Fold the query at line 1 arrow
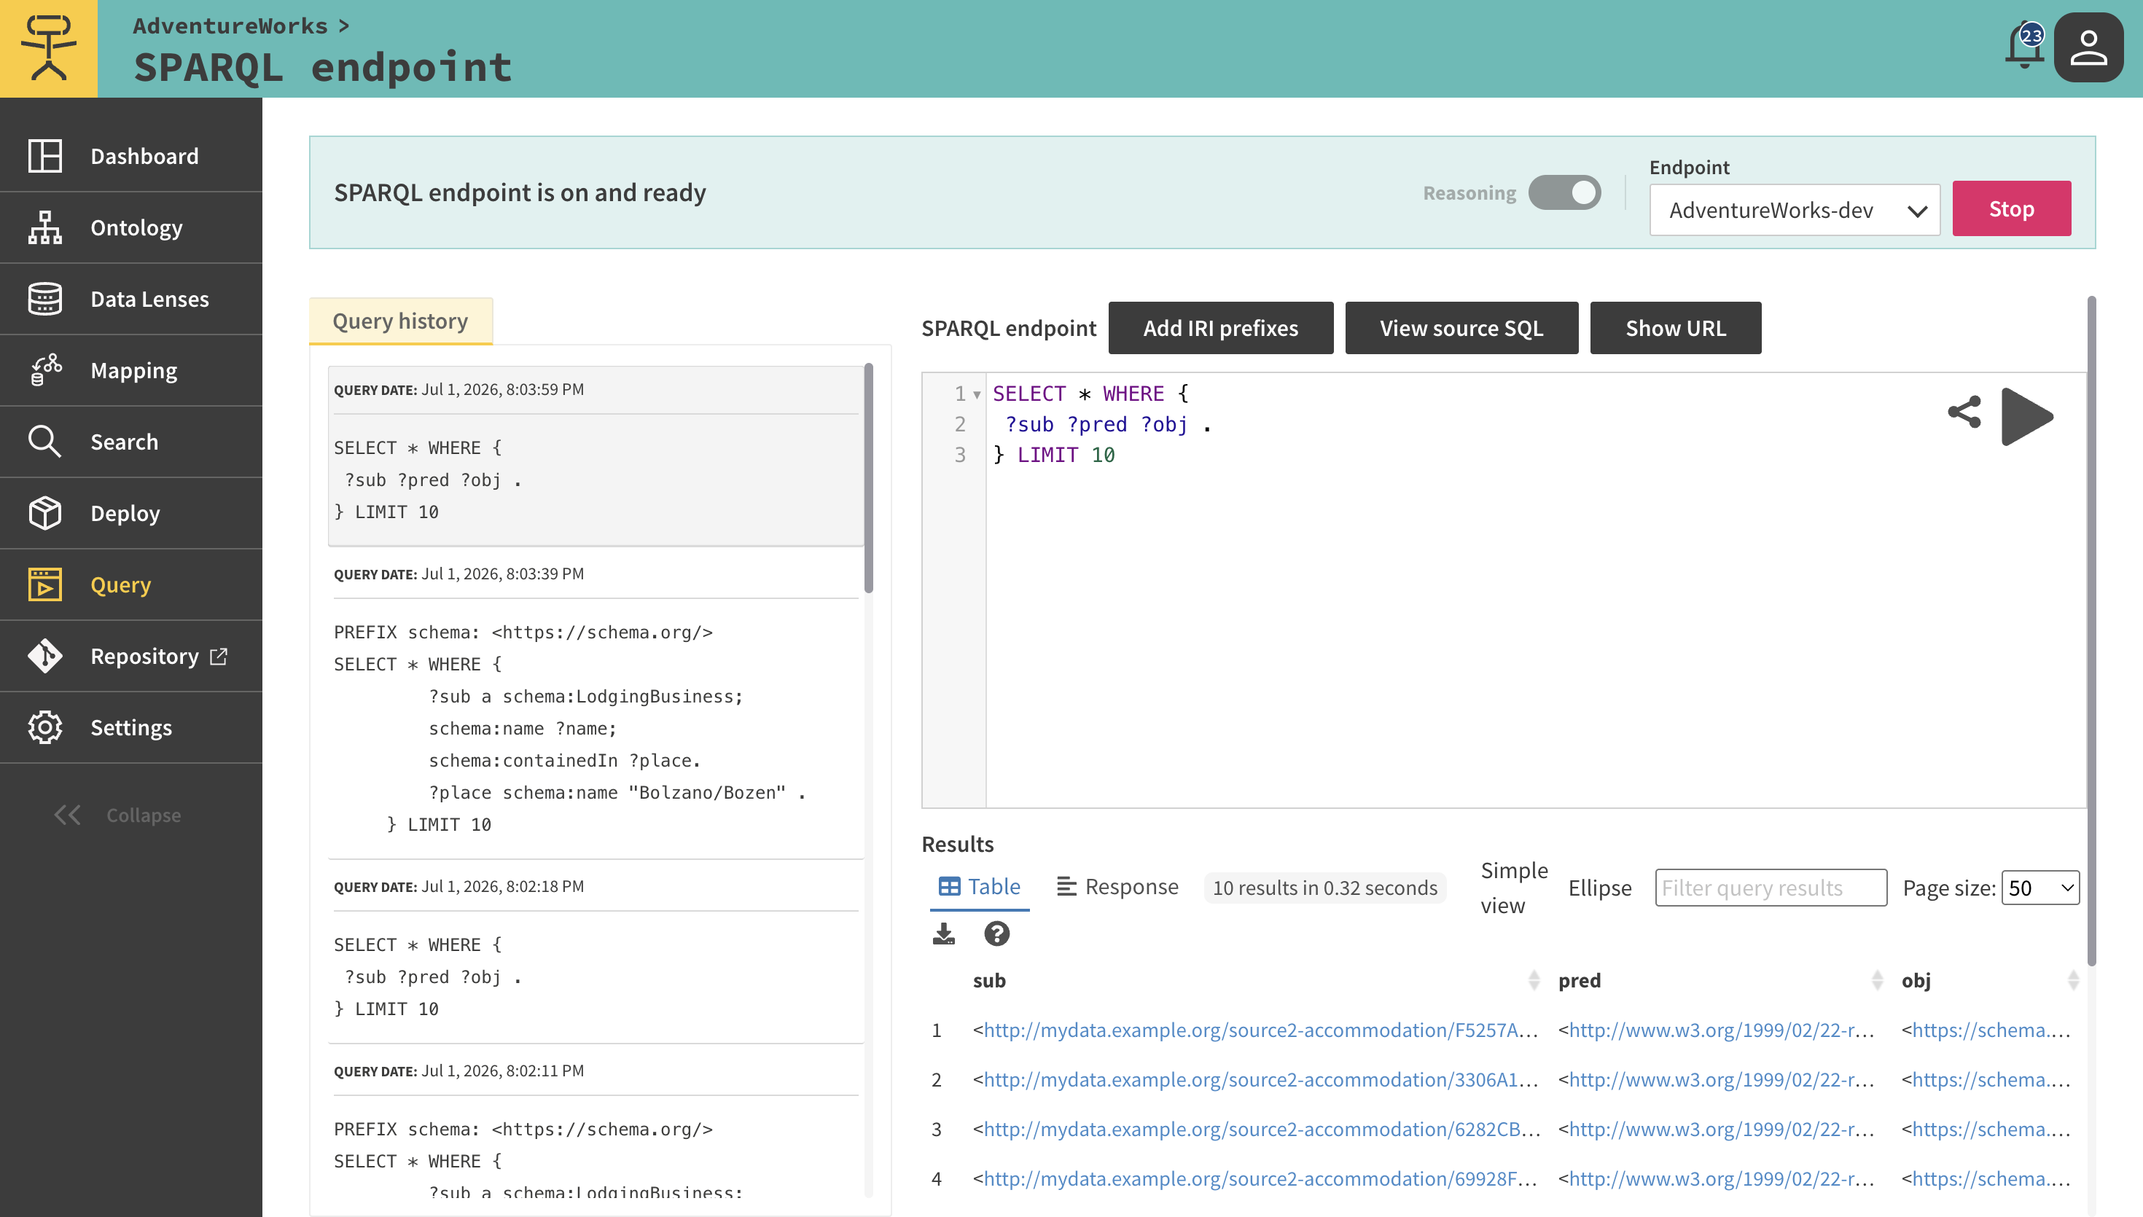The height and width of the screenshot is (1217, 2143). click(x=976, y=394)
